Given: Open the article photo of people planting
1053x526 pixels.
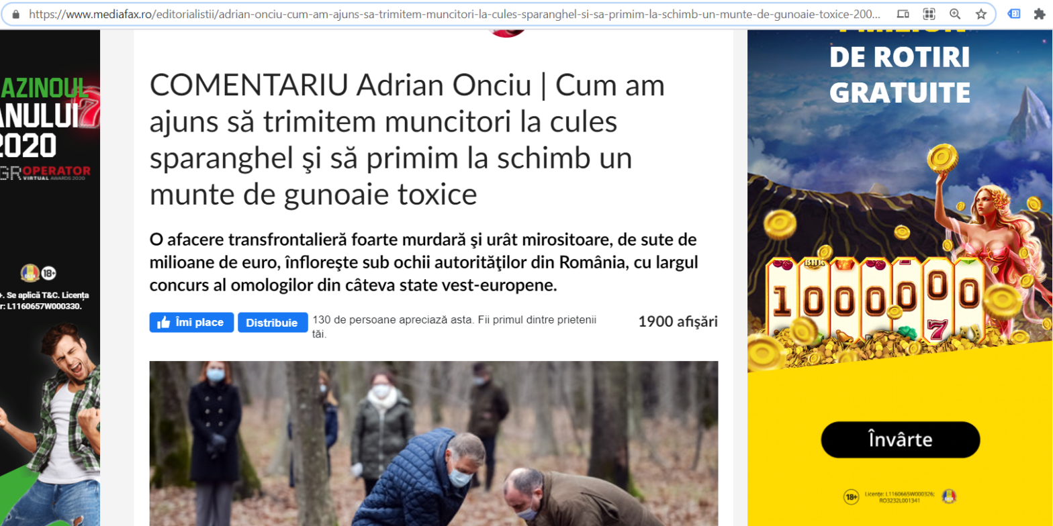Looking at the screenshot, I should [x=434, y=443].
